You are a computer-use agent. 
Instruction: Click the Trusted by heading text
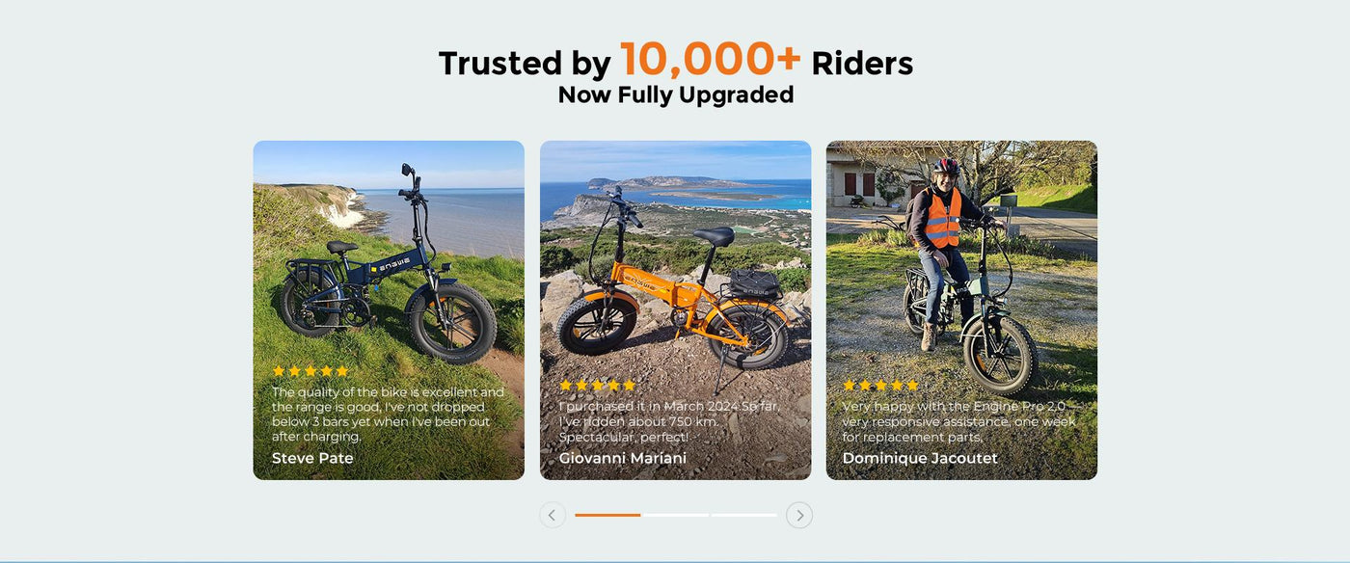click(x=525, y=64)
